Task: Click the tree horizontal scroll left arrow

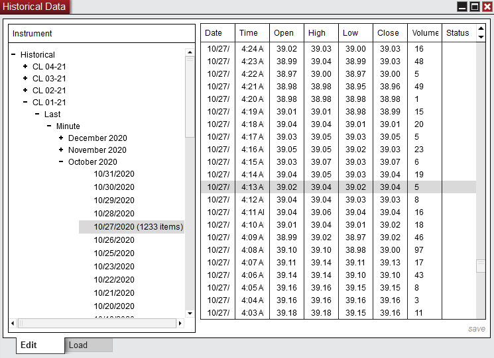Action: 13,323
